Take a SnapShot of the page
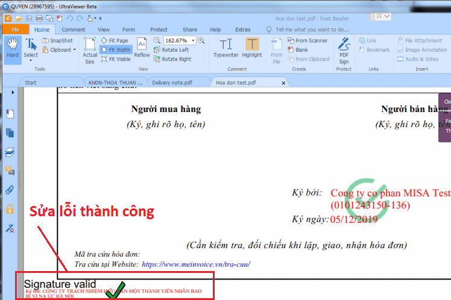The width and height of the screenshot is (451, 300). [57, 40]
